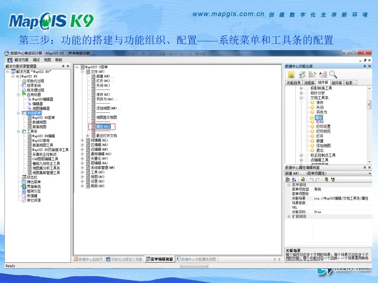378x283 pixels.
Task: Click the 关联场景 property value field
Action: (342, 198)
